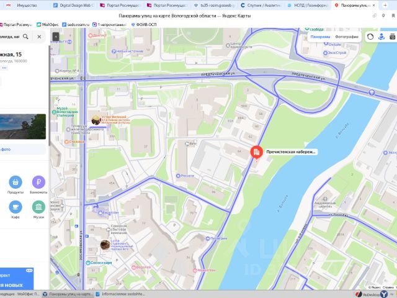This screenshot has width=397, height=298.
Task: Click the Устюг Великий restaurant photo marker
Action: 96,120
